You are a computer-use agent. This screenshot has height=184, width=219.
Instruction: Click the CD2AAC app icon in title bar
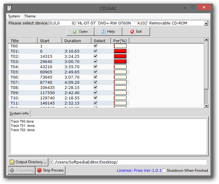click(x=9, y=8)
